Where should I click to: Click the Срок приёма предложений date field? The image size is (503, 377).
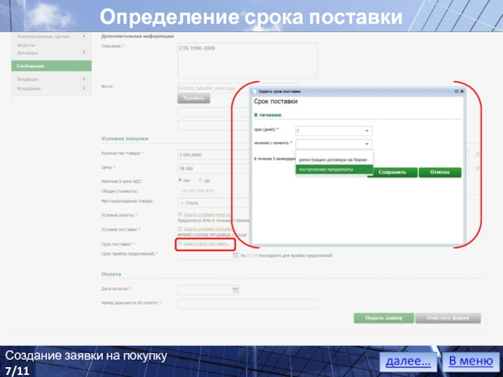(x=208, y=255)
